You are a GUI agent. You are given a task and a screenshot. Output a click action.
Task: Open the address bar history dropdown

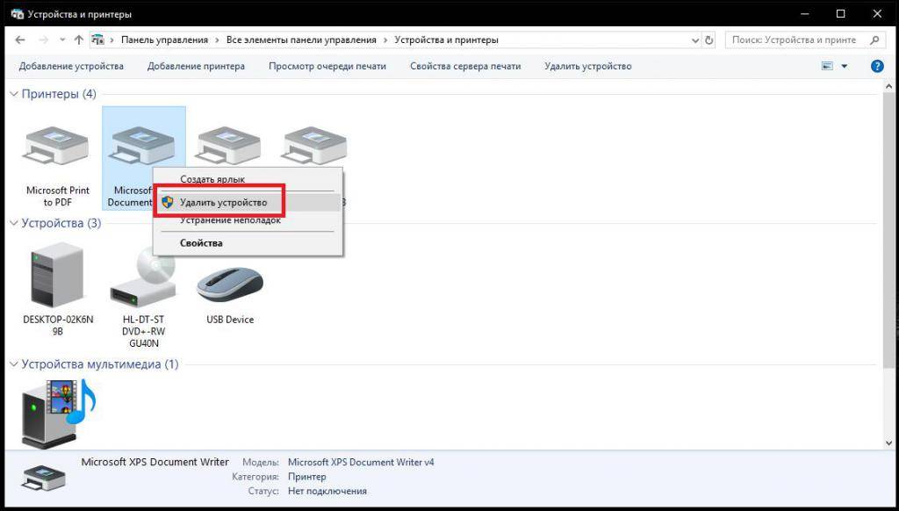coord(695,40)
